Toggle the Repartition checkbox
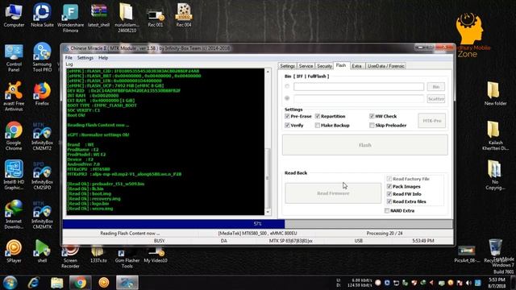This screenshot has height=290, width=516. (x=318, y=116)
